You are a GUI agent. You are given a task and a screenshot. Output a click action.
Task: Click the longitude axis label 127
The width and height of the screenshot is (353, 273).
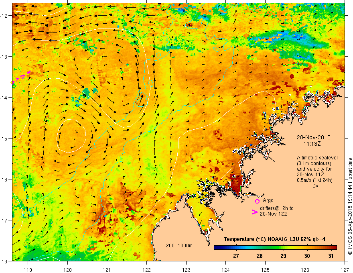(345, 270)
